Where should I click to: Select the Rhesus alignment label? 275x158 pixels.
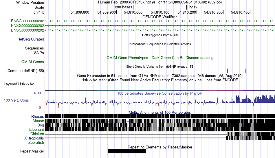pos(38,116)
